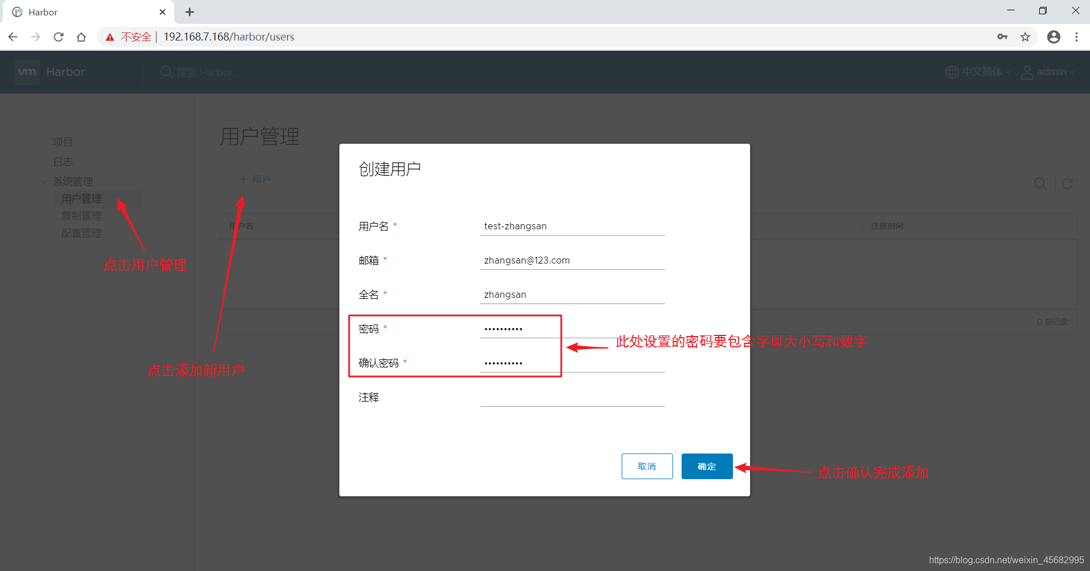Open 项目 in the sidebar
The height and width of the screenshot is (571, 1090).
[x=63, y=142]
